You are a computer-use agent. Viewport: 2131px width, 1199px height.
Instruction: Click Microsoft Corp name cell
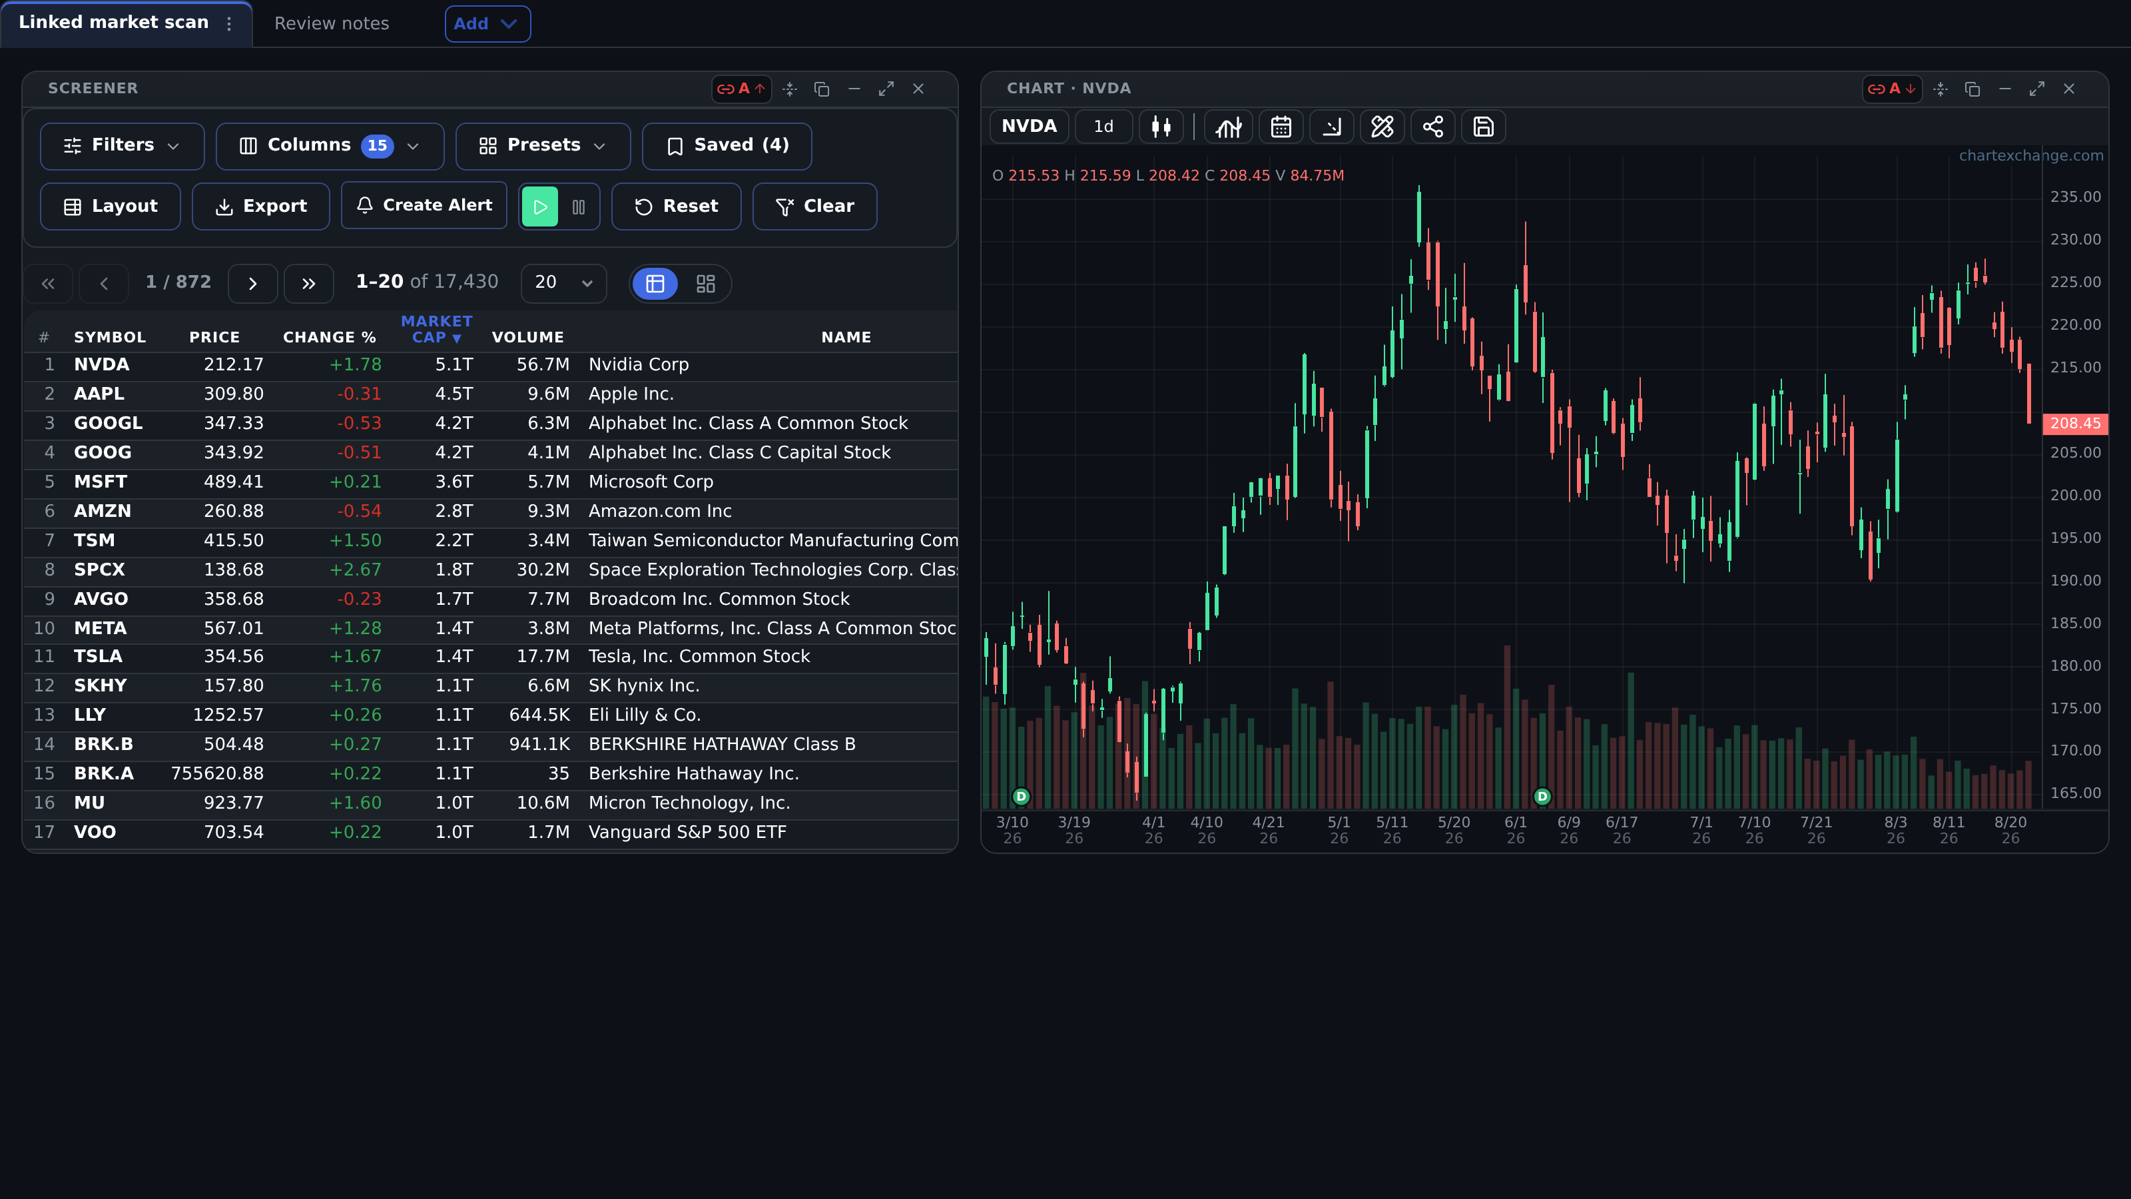click(x=650, y=482)
